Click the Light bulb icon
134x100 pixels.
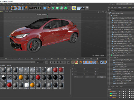click(x=87, y=8)
